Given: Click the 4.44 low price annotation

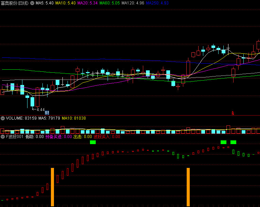Looking at the screenshot, I should coord(41,109).
